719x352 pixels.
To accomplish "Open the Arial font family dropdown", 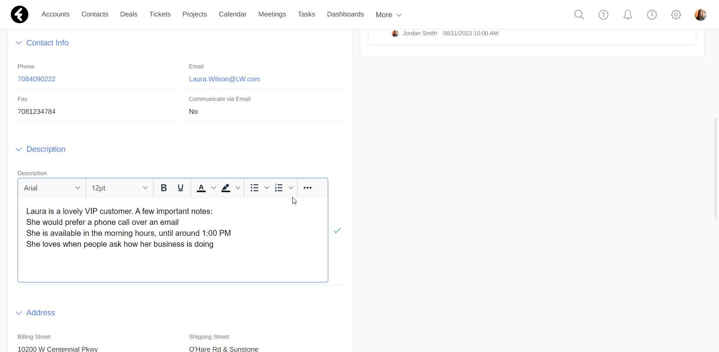I will click(52, 188).
